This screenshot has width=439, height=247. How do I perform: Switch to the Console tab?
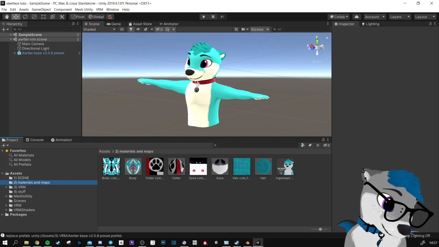click(34, 140)
